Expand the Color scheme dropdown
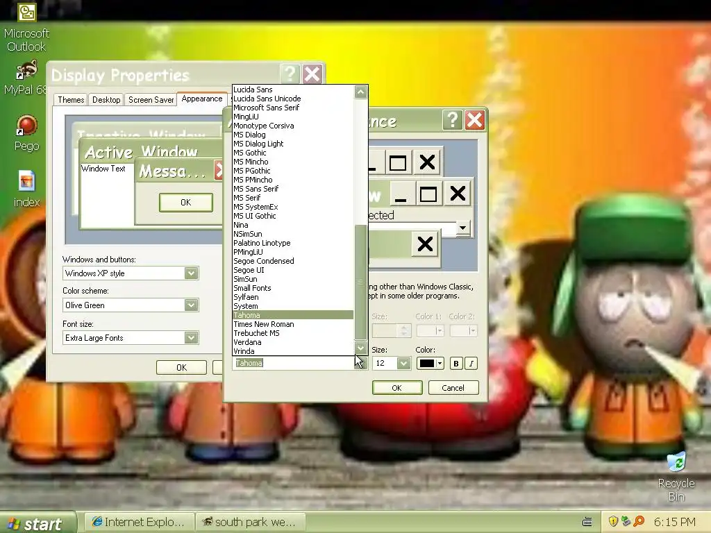 tap(192, 305)
